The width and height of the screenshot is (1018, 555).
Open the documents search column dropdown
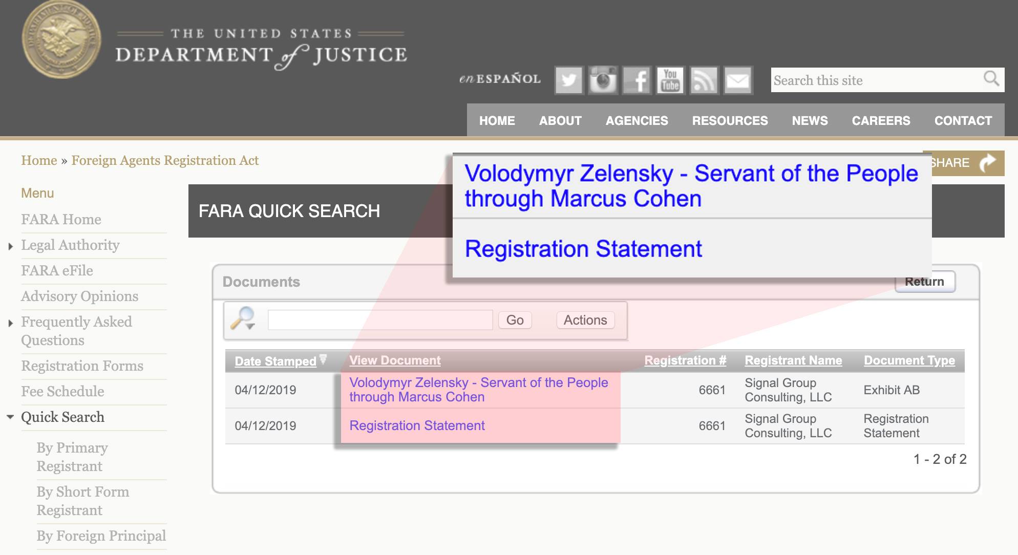click(243, 319)
